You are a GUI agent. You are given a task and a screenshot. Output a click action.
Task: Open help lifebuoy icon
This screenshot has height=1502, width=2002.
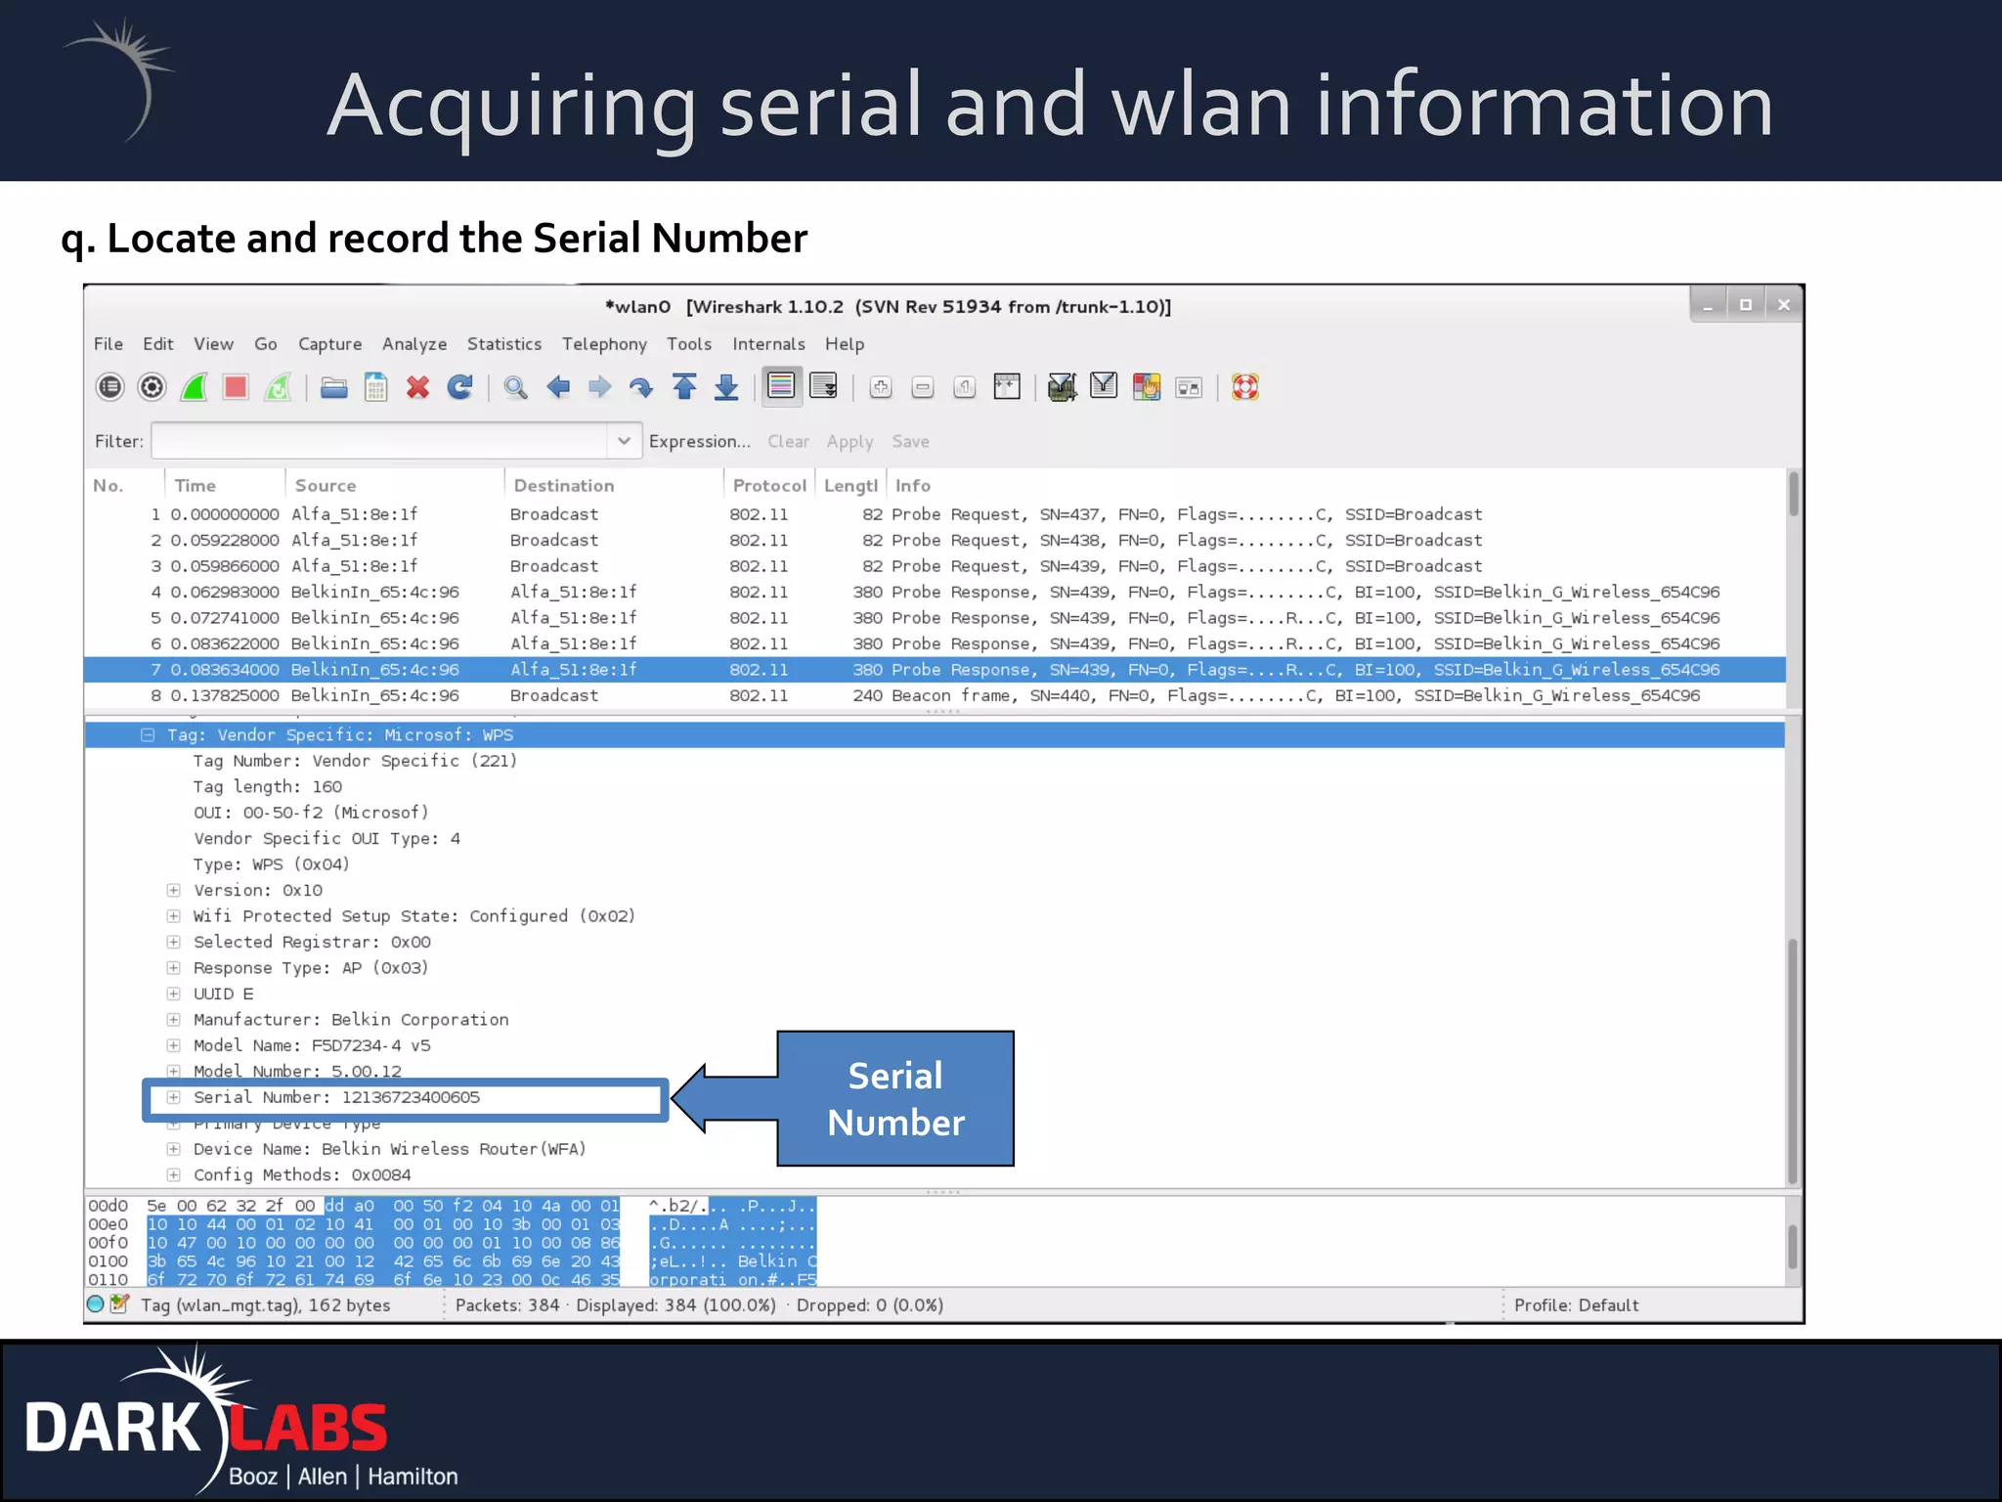[1245, 387]
